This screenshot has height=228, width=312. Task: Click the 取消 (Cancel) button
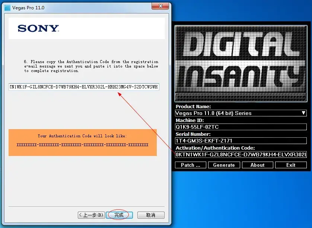pyautogui.click(x=151, y=215)
